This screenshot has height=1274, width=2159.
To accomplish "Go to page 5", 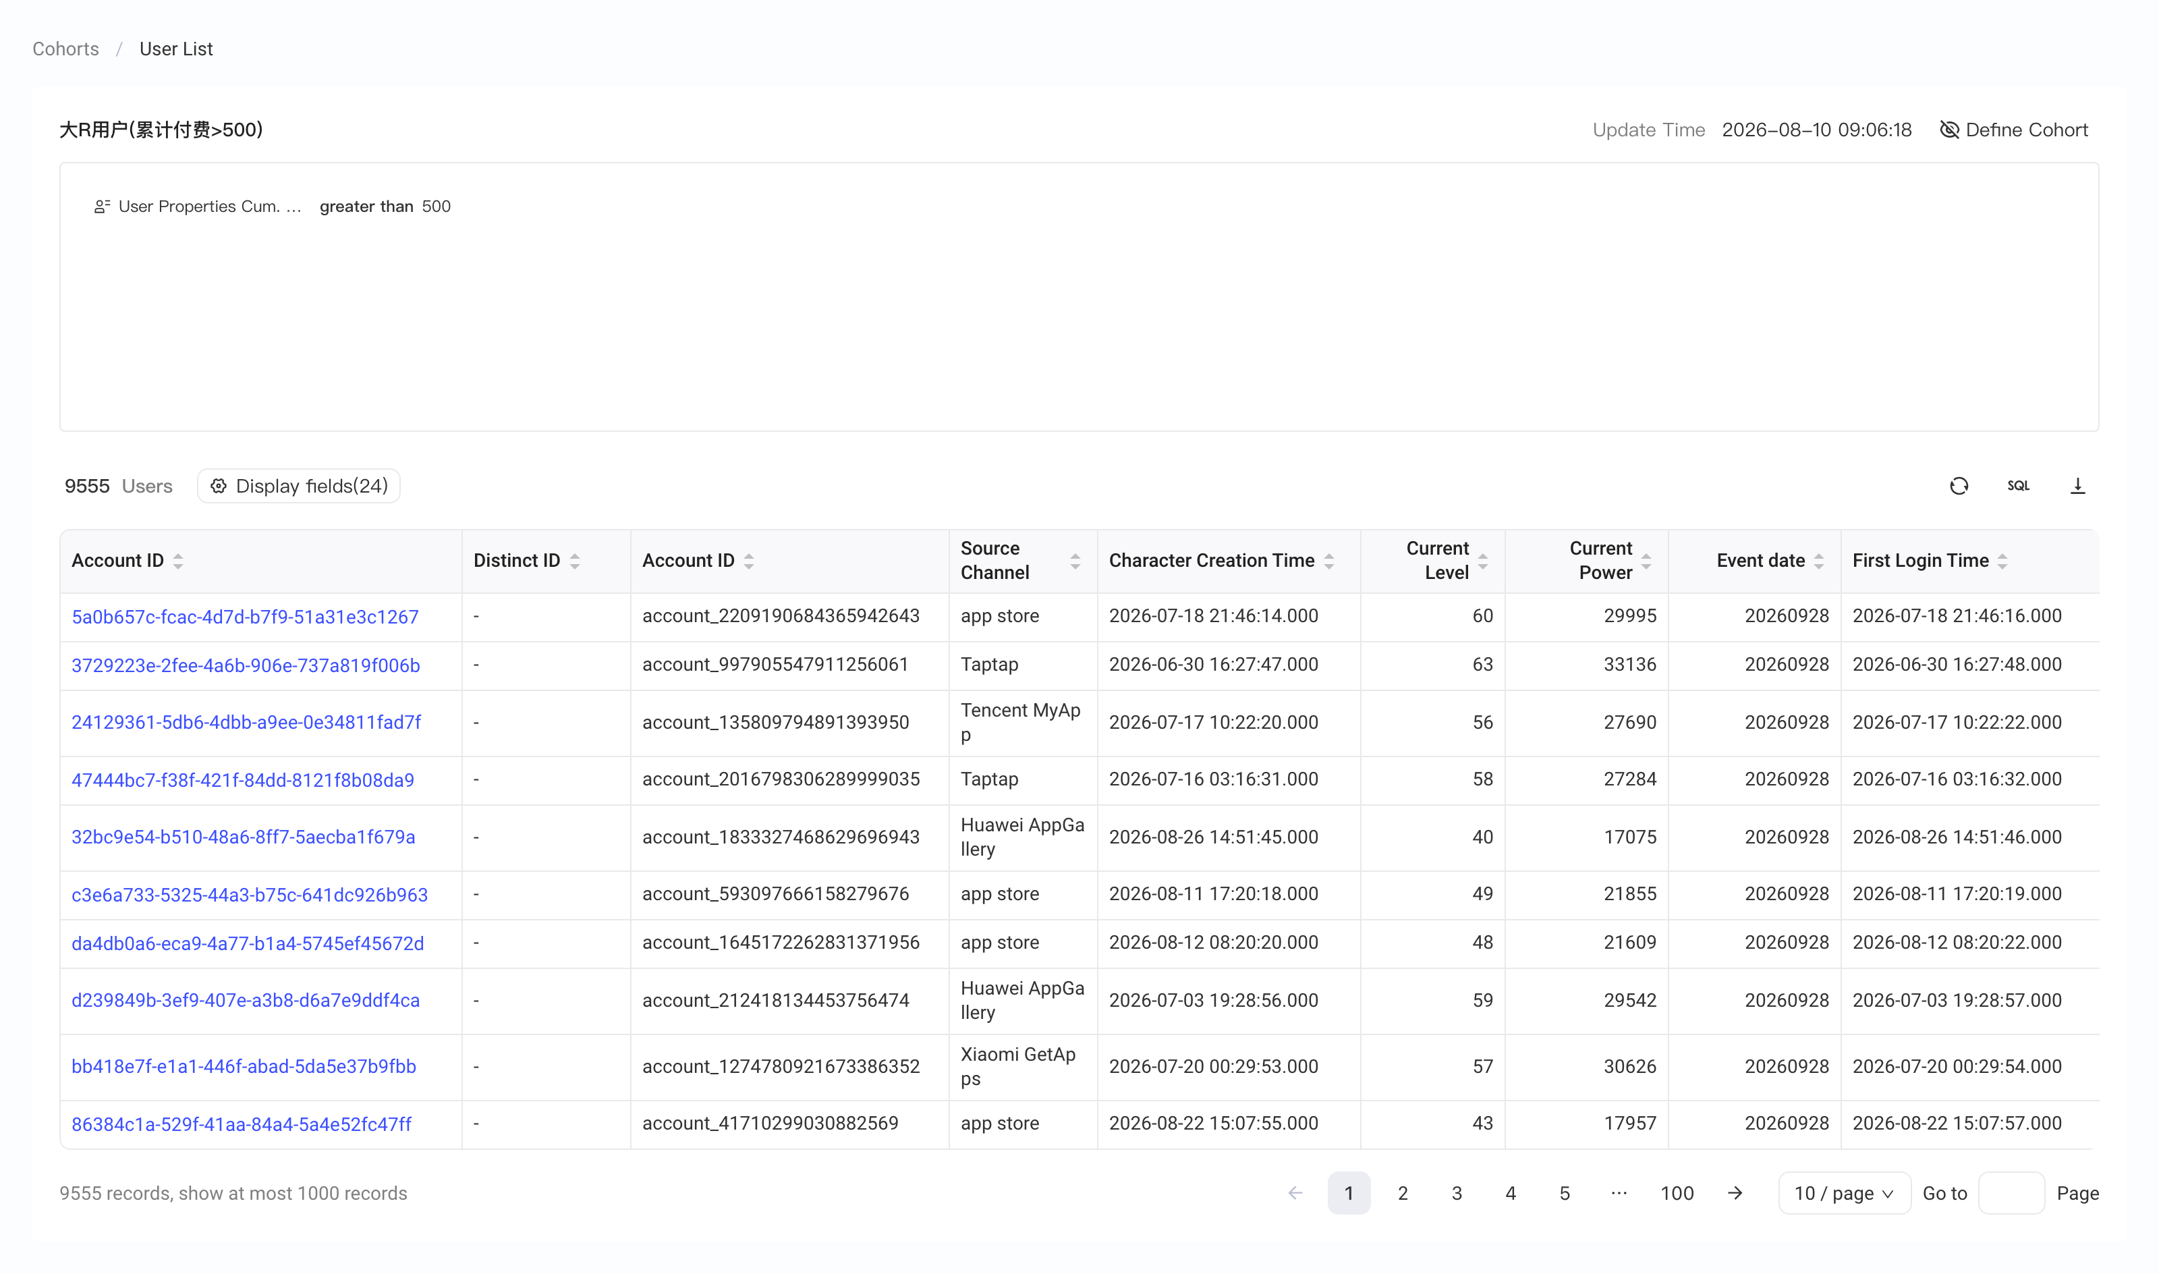I will (1565, 1193).
